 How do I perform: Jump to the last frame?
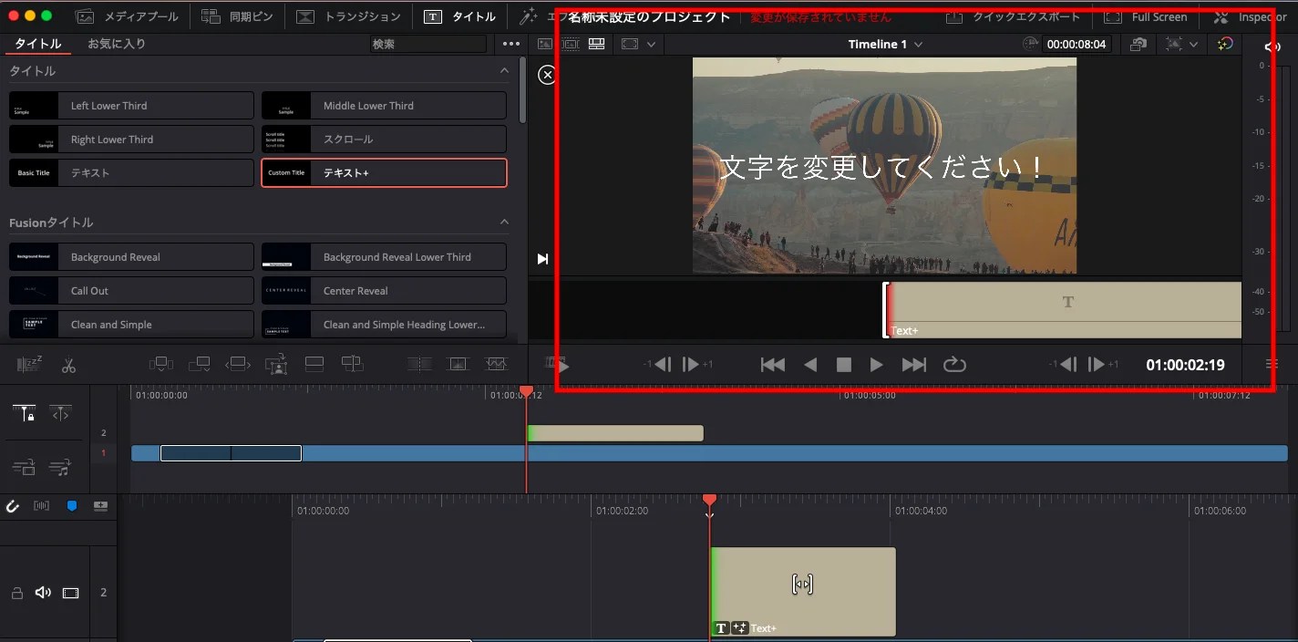tap(914, 365)
